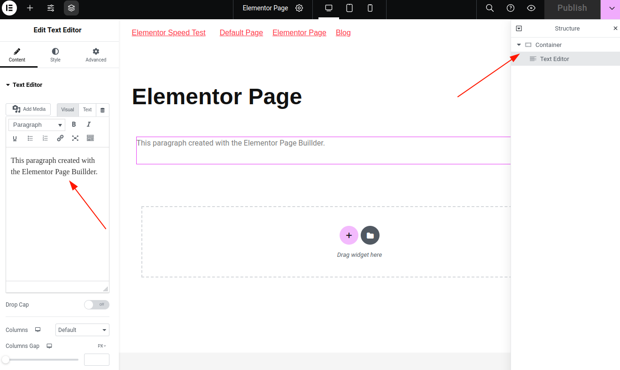
Task: Select Text Editor in Structure panel
Action: point(566,59)
